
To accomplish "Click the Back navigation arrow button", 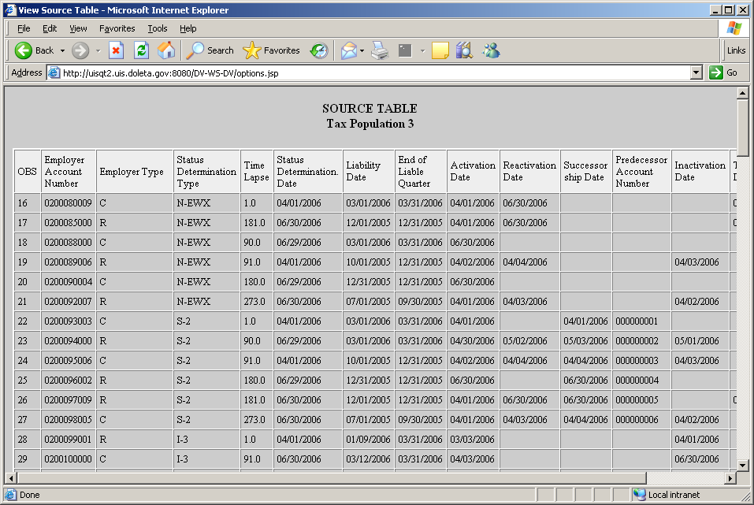I will point(24,50).
